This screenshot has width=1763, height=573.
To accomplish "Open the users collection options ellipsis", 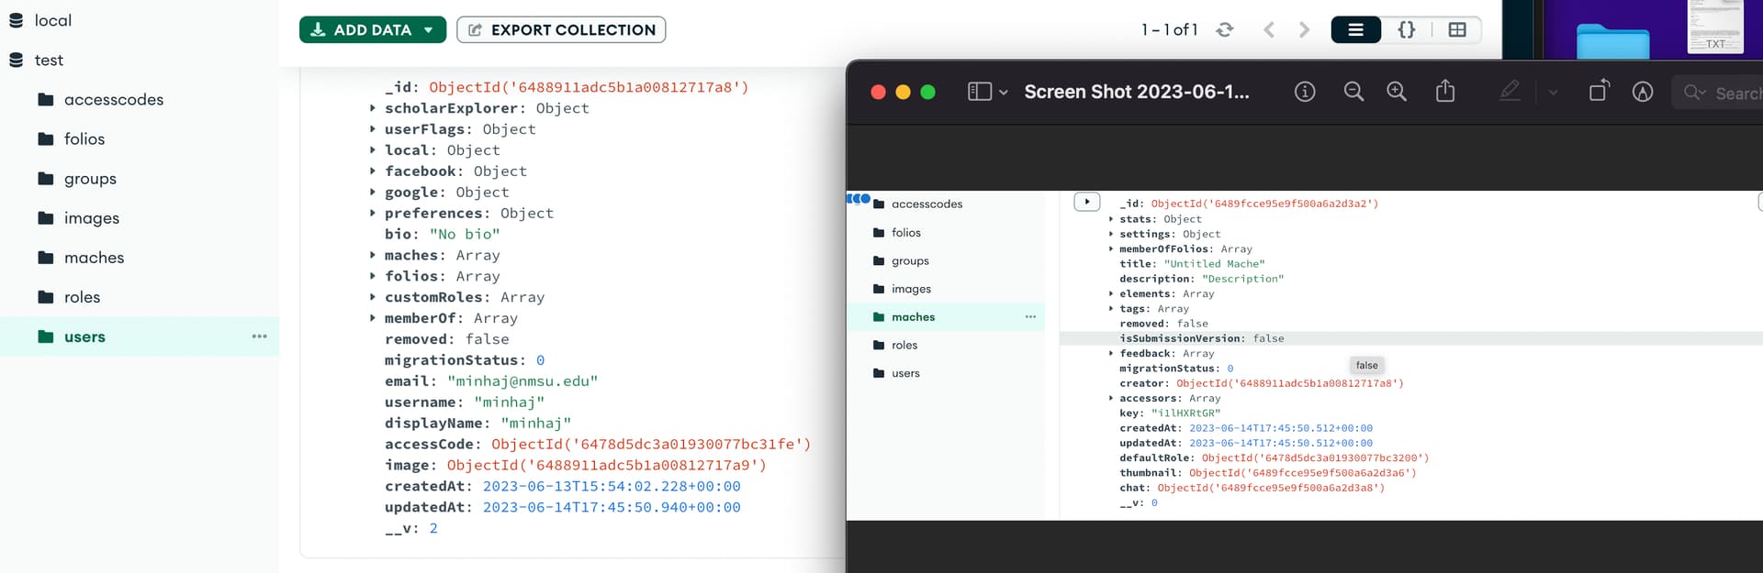I will click(x=259, y=336).
